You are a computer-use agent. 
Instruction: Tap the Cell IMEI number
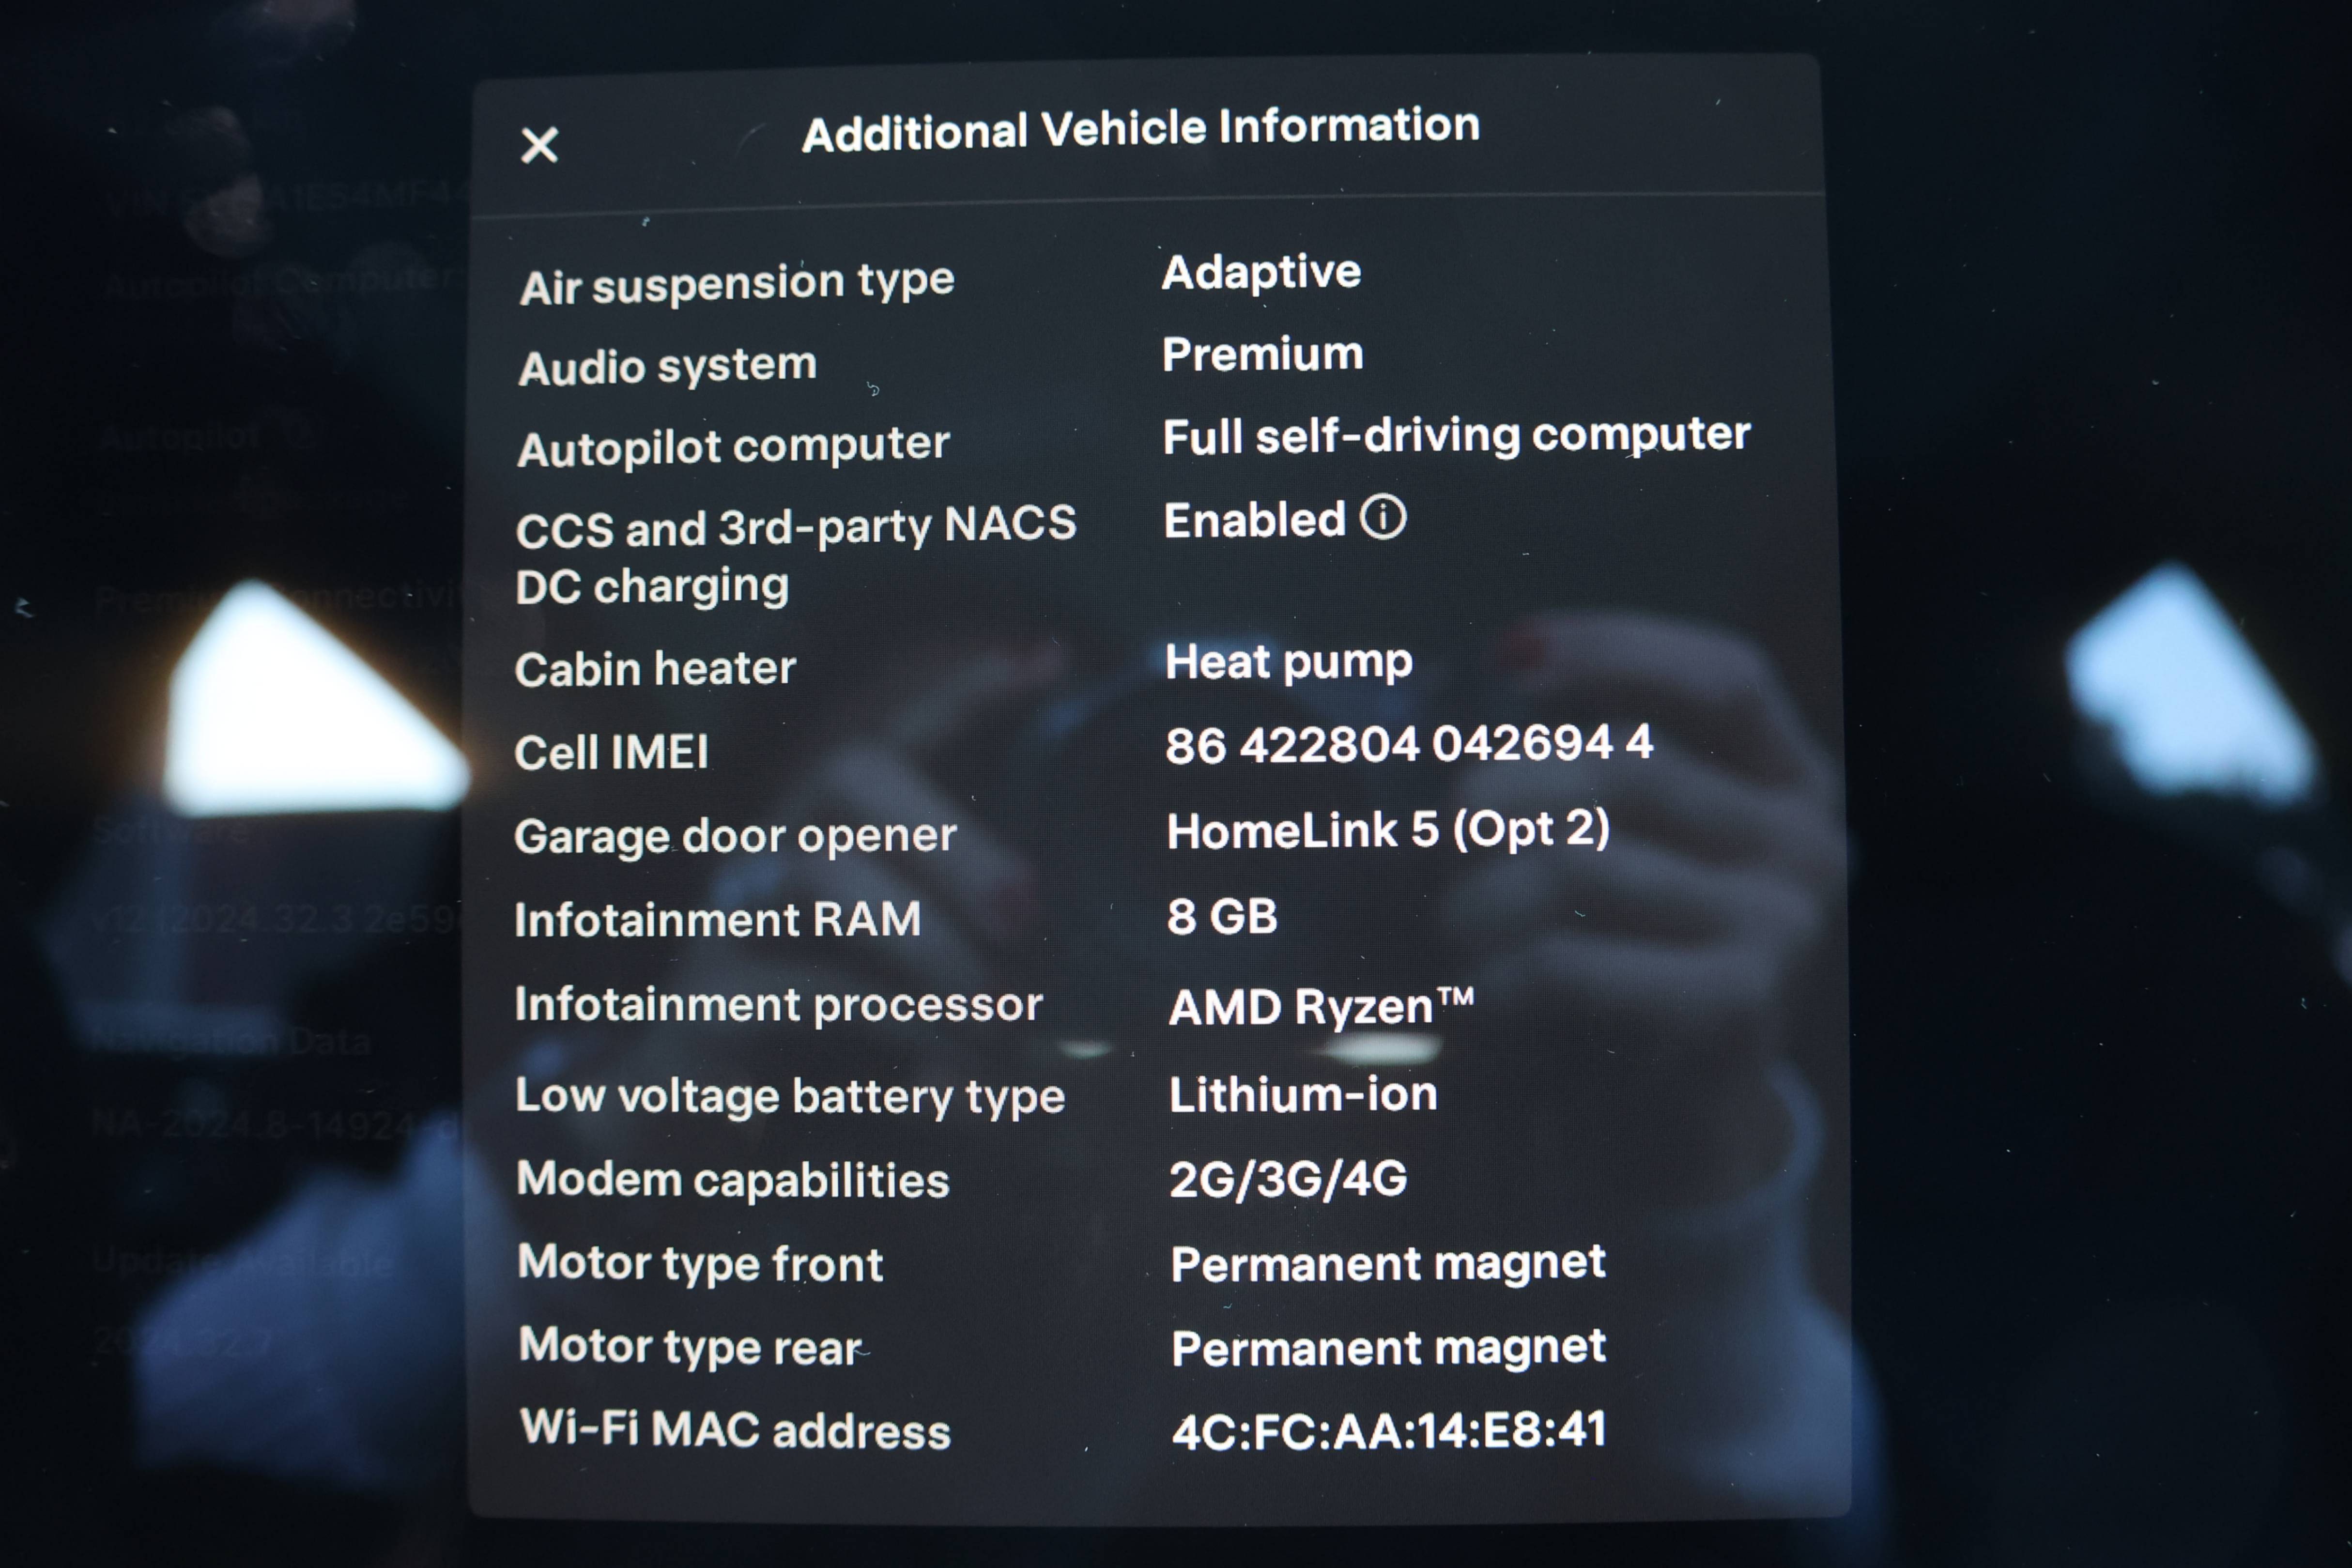point(1408,744)
